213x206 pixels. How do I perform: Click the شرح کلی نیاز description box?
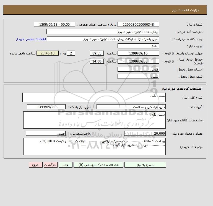coord(94,97)
